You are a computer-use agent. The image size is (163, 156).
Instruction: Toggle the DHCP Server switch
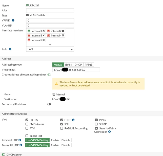pos(4,154)
